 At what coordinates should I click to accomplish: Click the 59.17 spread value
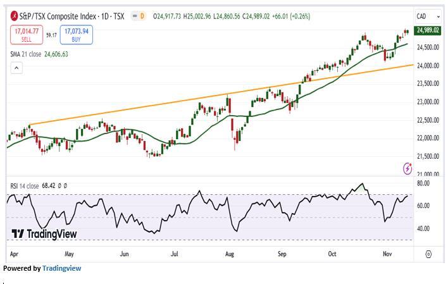click(51, 35)
